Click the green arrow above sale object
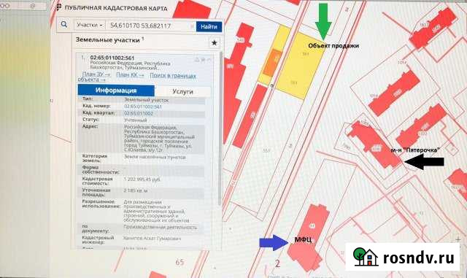The height and width of the screenshot is (278, 467). point(323,21)
